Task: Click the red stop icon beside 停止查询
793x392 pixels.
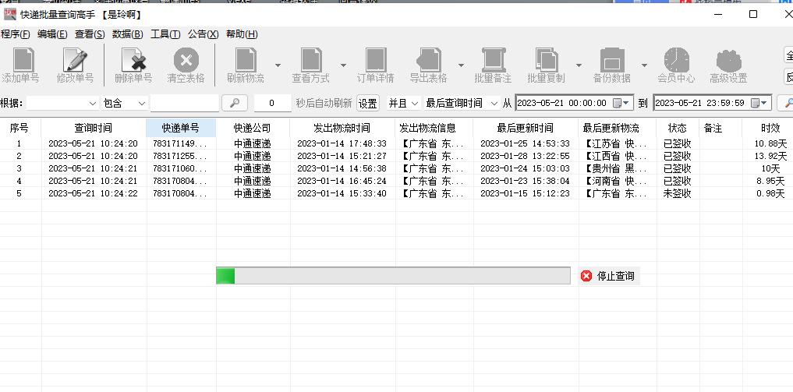Action: (x=586, y=276)
